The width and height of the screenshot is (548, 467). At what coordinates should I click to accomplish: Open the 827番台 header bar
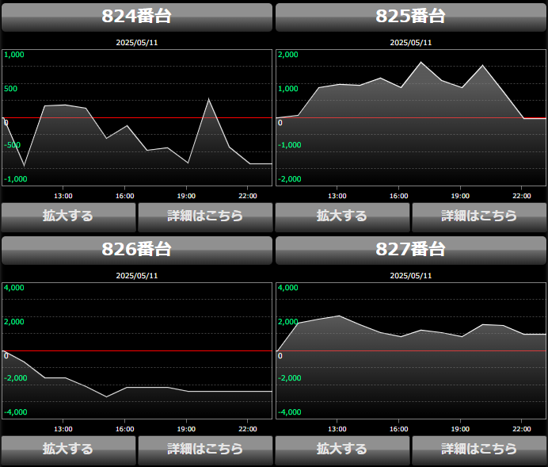(411, 251)
